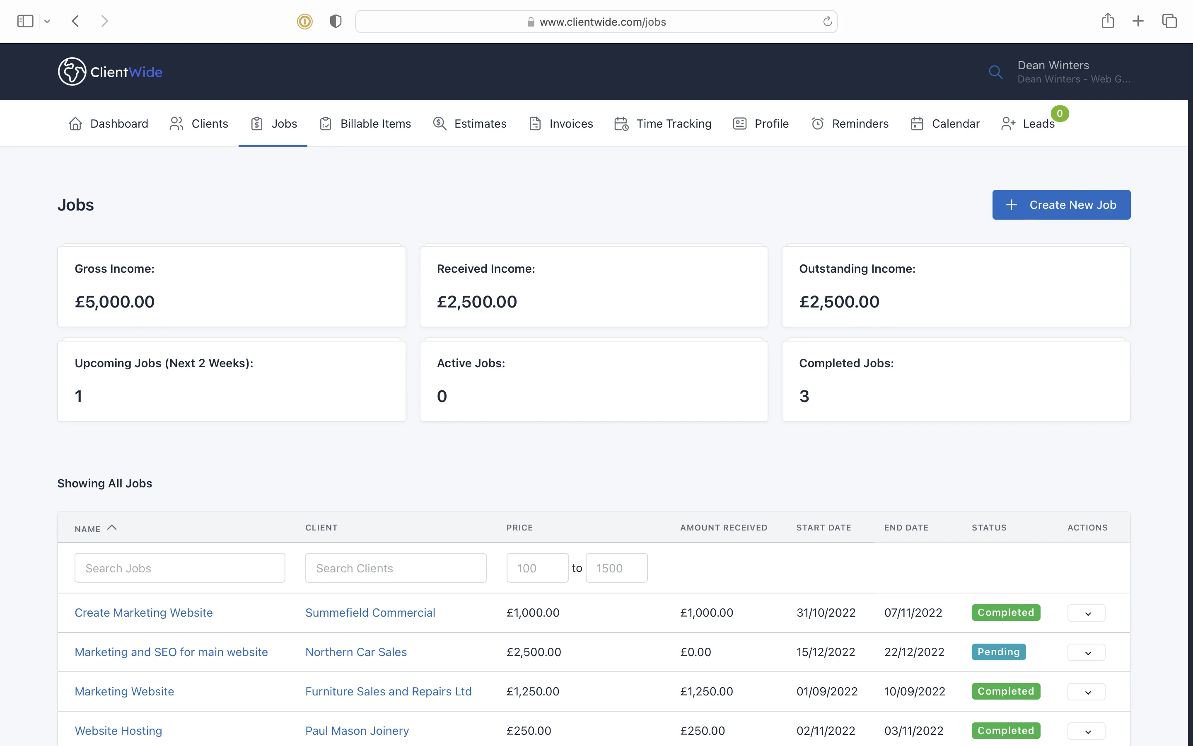Image resolution: width=1193 pixels, height=746 pixels.
Task: Open Furniture Sales and Repairs Ltd link
Action: pyautogui.click(x=389, y=692)
